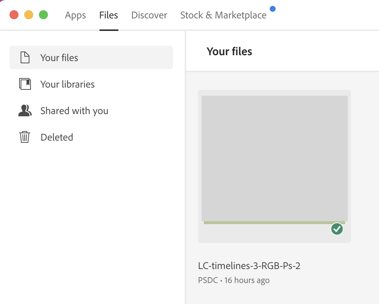This screenshot has width=379, height=304.
Task: Open the Deleted files section
Action: click(57, 137)
